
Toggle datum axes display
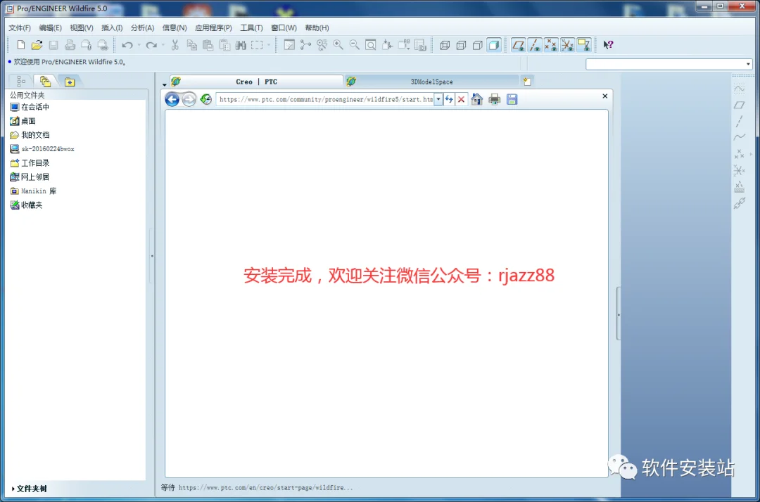(x=535, y=45)
